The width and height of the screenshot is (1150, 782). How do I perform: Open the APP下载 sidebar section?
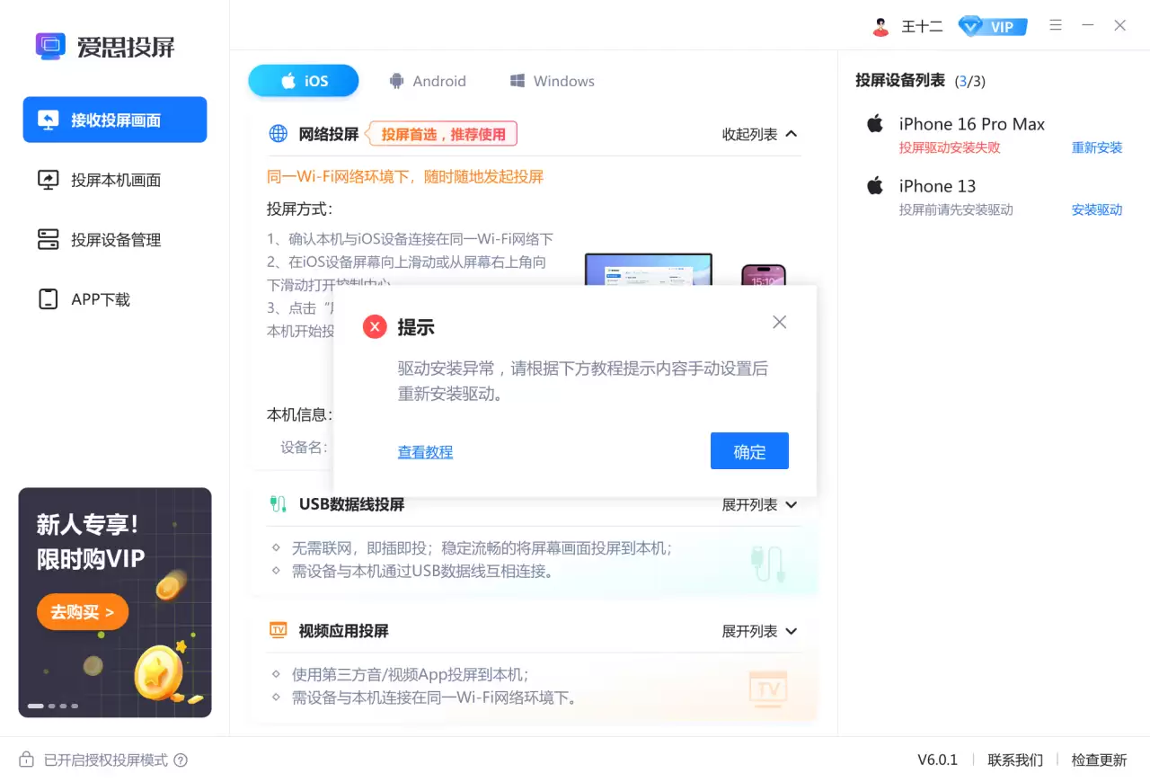tap(114, 299)
